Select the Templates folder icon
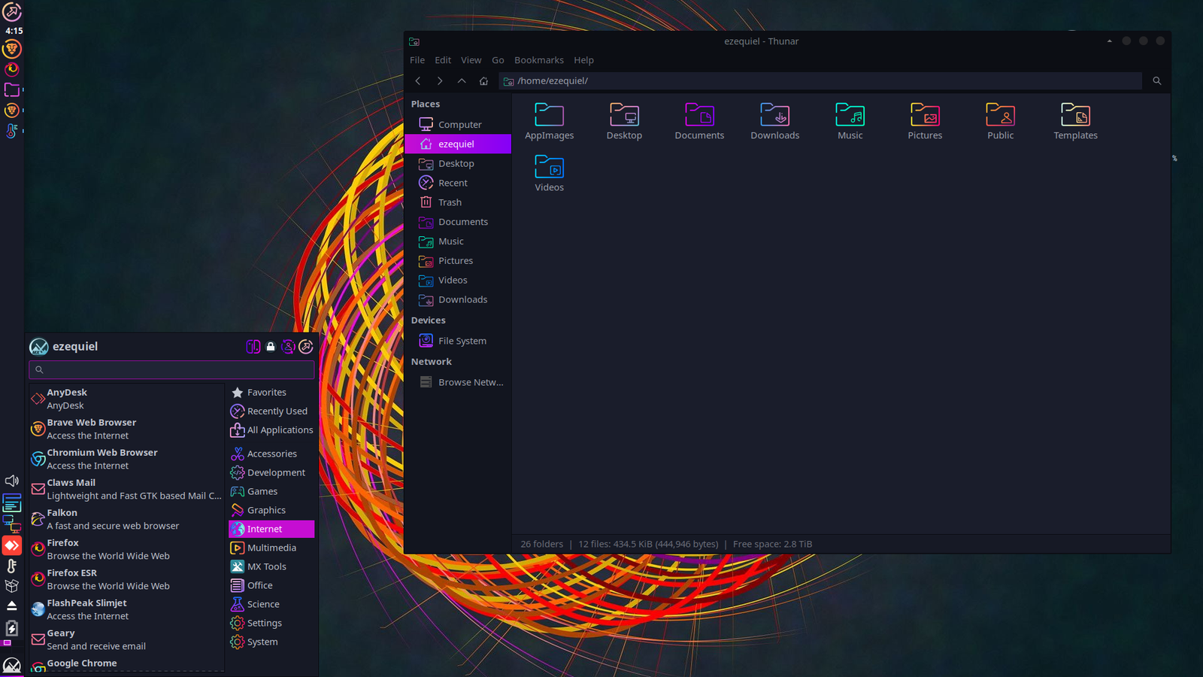1203x677 pixels. click(1075, 121)
